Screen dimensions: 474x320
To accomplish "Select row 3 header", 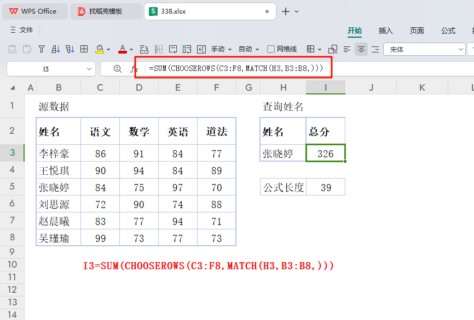I will [x=12, y=152].
